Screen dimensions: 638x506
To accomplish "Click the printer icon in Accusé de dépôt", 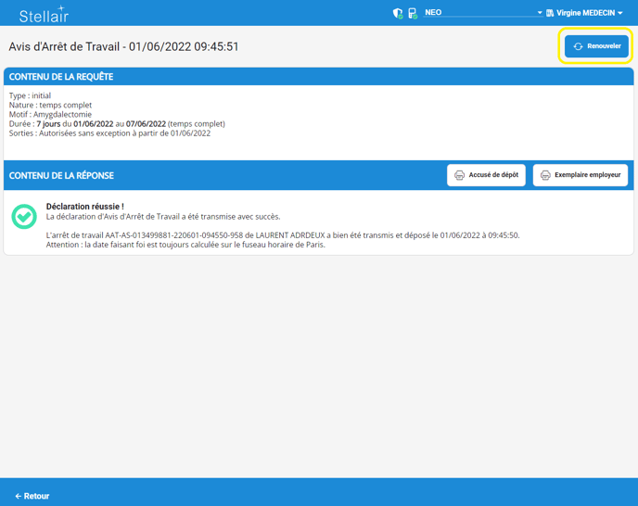I will 459,175.
